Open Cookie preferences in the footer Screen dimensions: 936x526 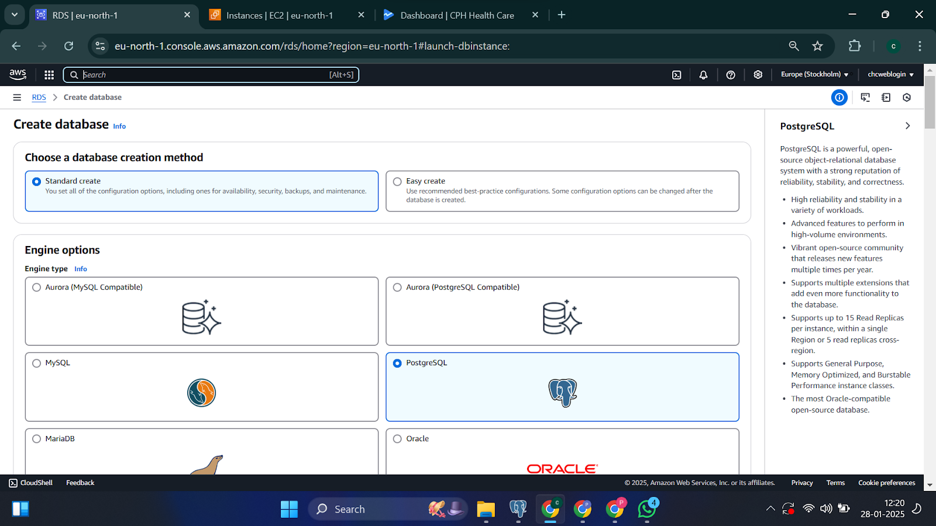point(887,483)
